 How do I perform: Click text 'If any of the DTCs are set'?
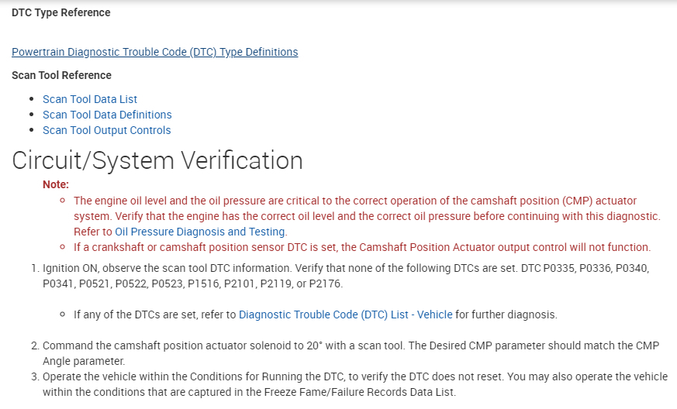coord(155,314)
